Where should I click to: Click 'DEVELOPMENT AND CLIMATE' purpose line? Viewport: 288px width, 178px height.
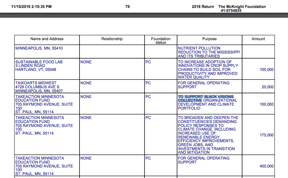pos(206,104)
